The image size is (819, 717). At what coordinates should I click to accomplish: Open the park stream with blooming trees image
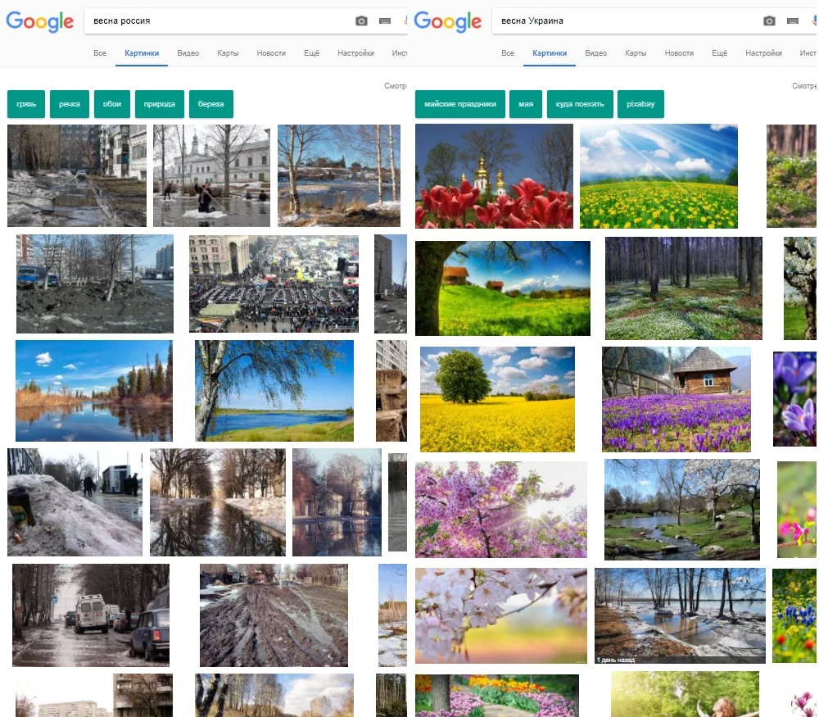coord(682,510)
